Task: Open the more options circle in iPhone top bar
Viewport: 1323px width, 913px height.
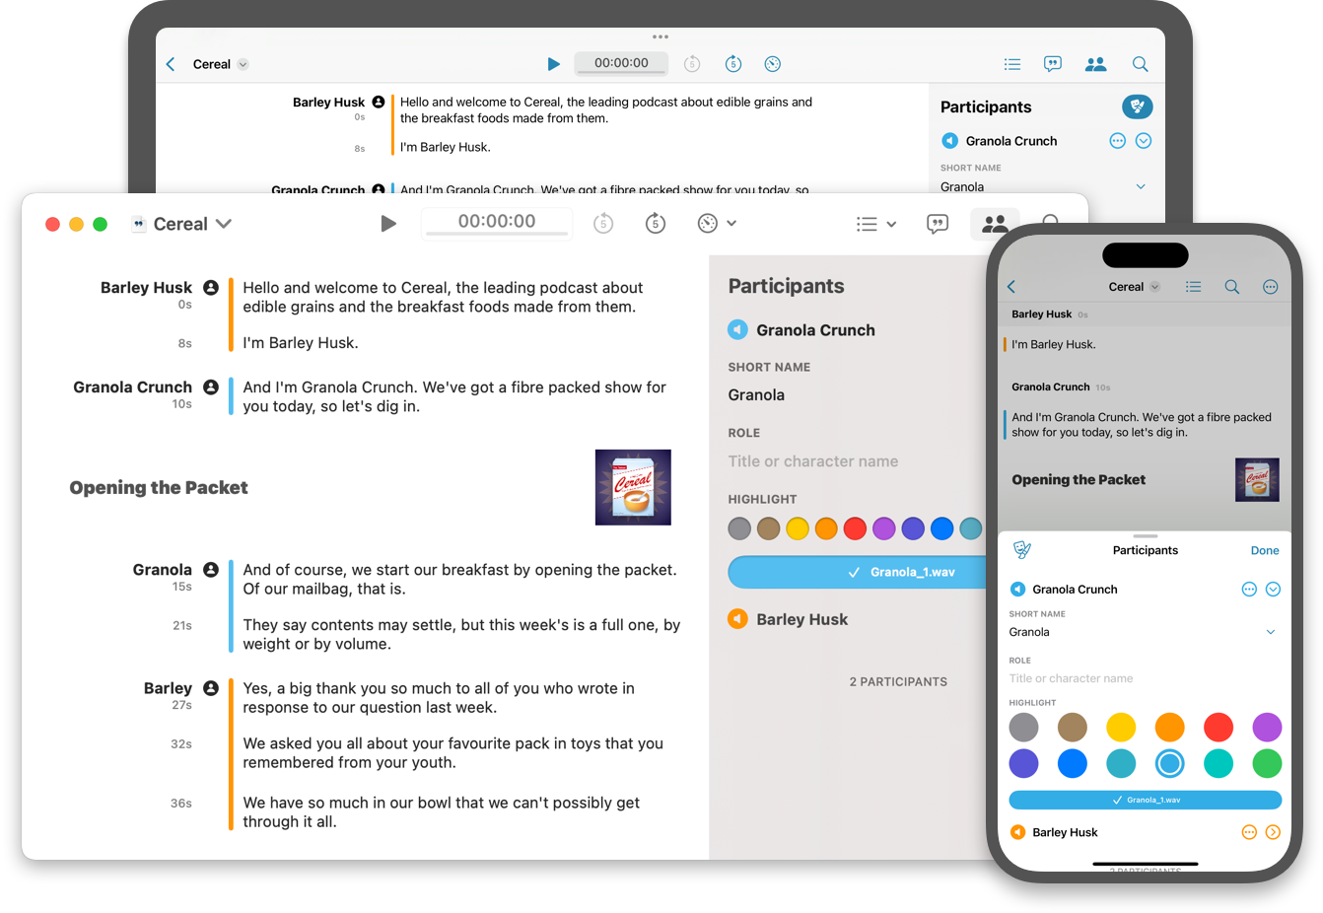Action: point(1270,287)
